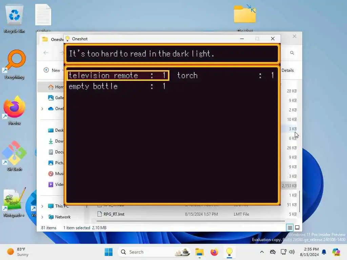
Task: Switch Explorer to large thumbnails view
Action: pos(297,227)
